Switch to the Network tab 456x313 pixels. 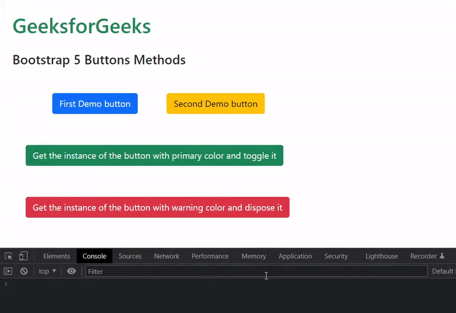pos(166,256)
